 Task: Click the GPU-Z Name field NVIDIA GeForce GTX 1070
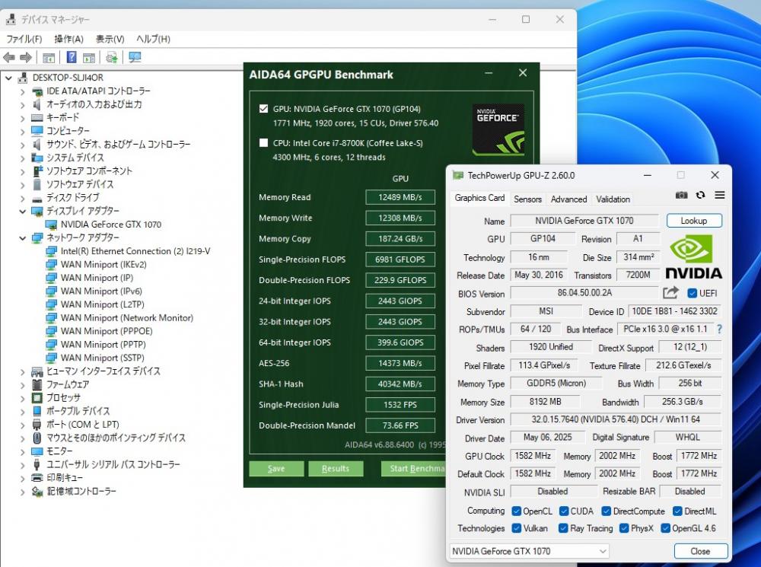coord(584,221)
